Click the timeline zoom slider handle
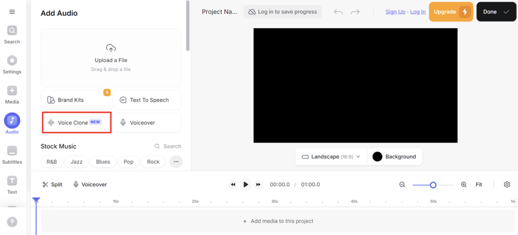The width and height of the screenshot is (518, 235). point(433,185)
